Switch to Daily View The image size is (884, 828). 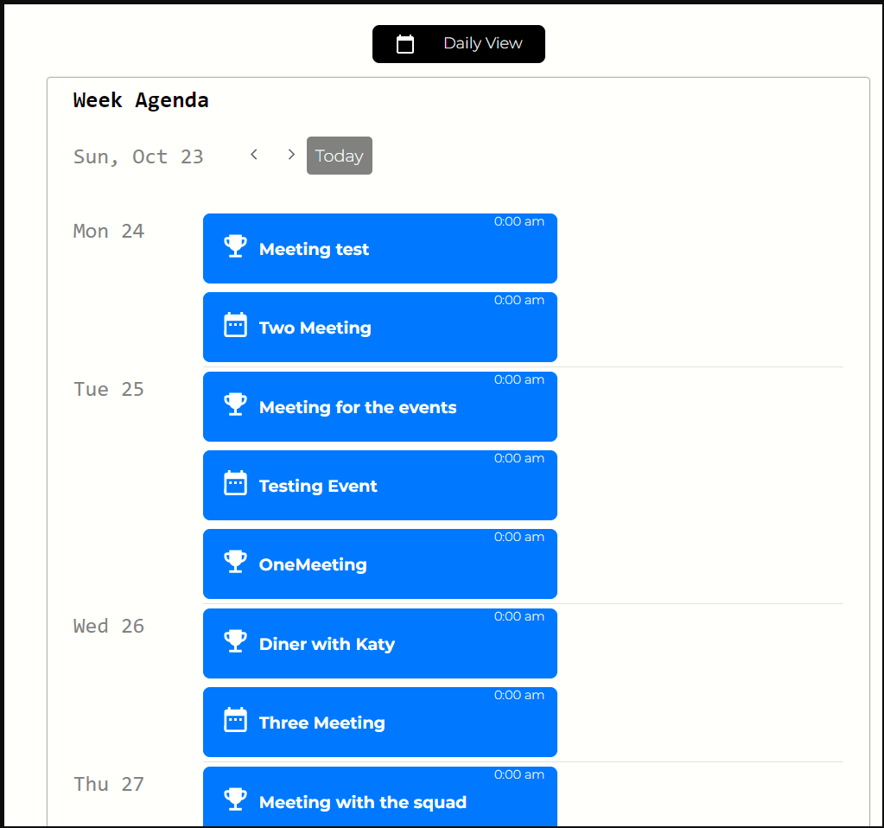point(459,44)
